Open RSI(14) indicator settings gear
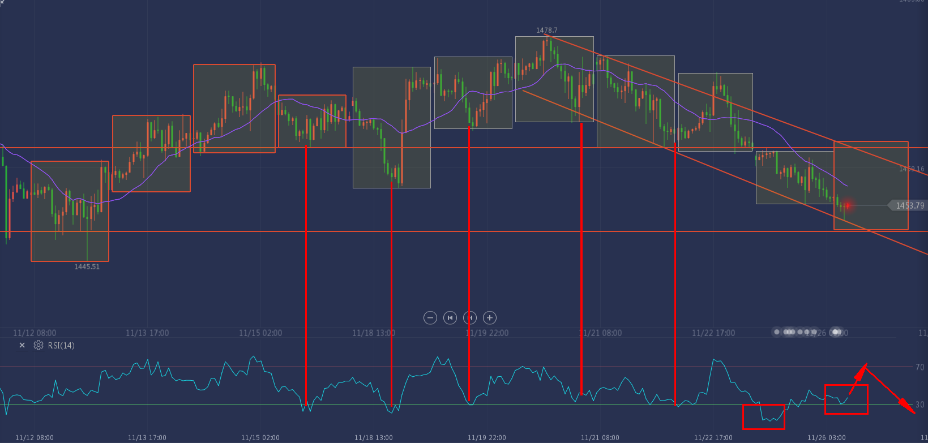928x443 pixels. pyautogui.click(x=39, y=345)
